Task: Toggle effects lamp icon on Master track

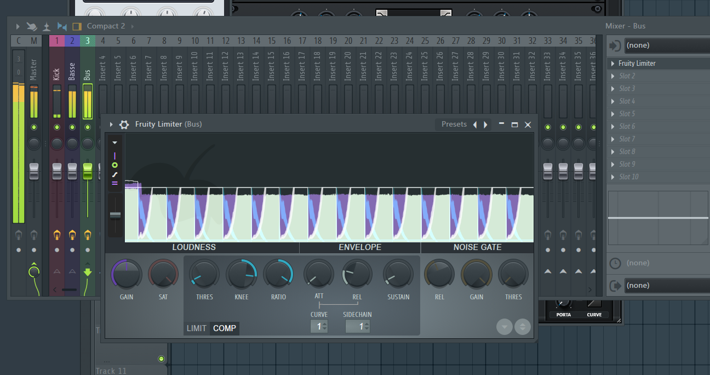Action: 34,235
